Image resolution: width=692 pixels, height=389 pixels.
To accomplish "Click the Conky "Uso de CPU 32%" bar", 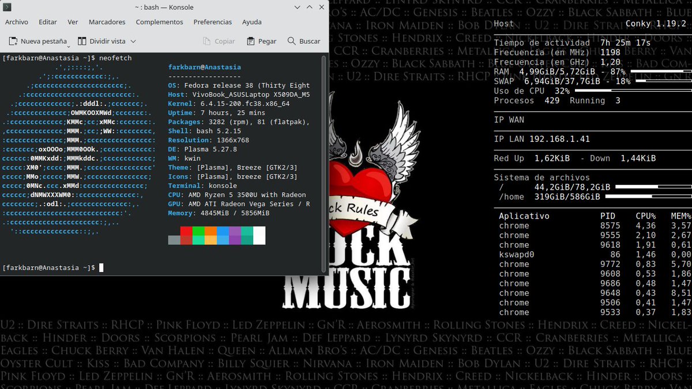I will pyautogui.click(x=633, y=91).
